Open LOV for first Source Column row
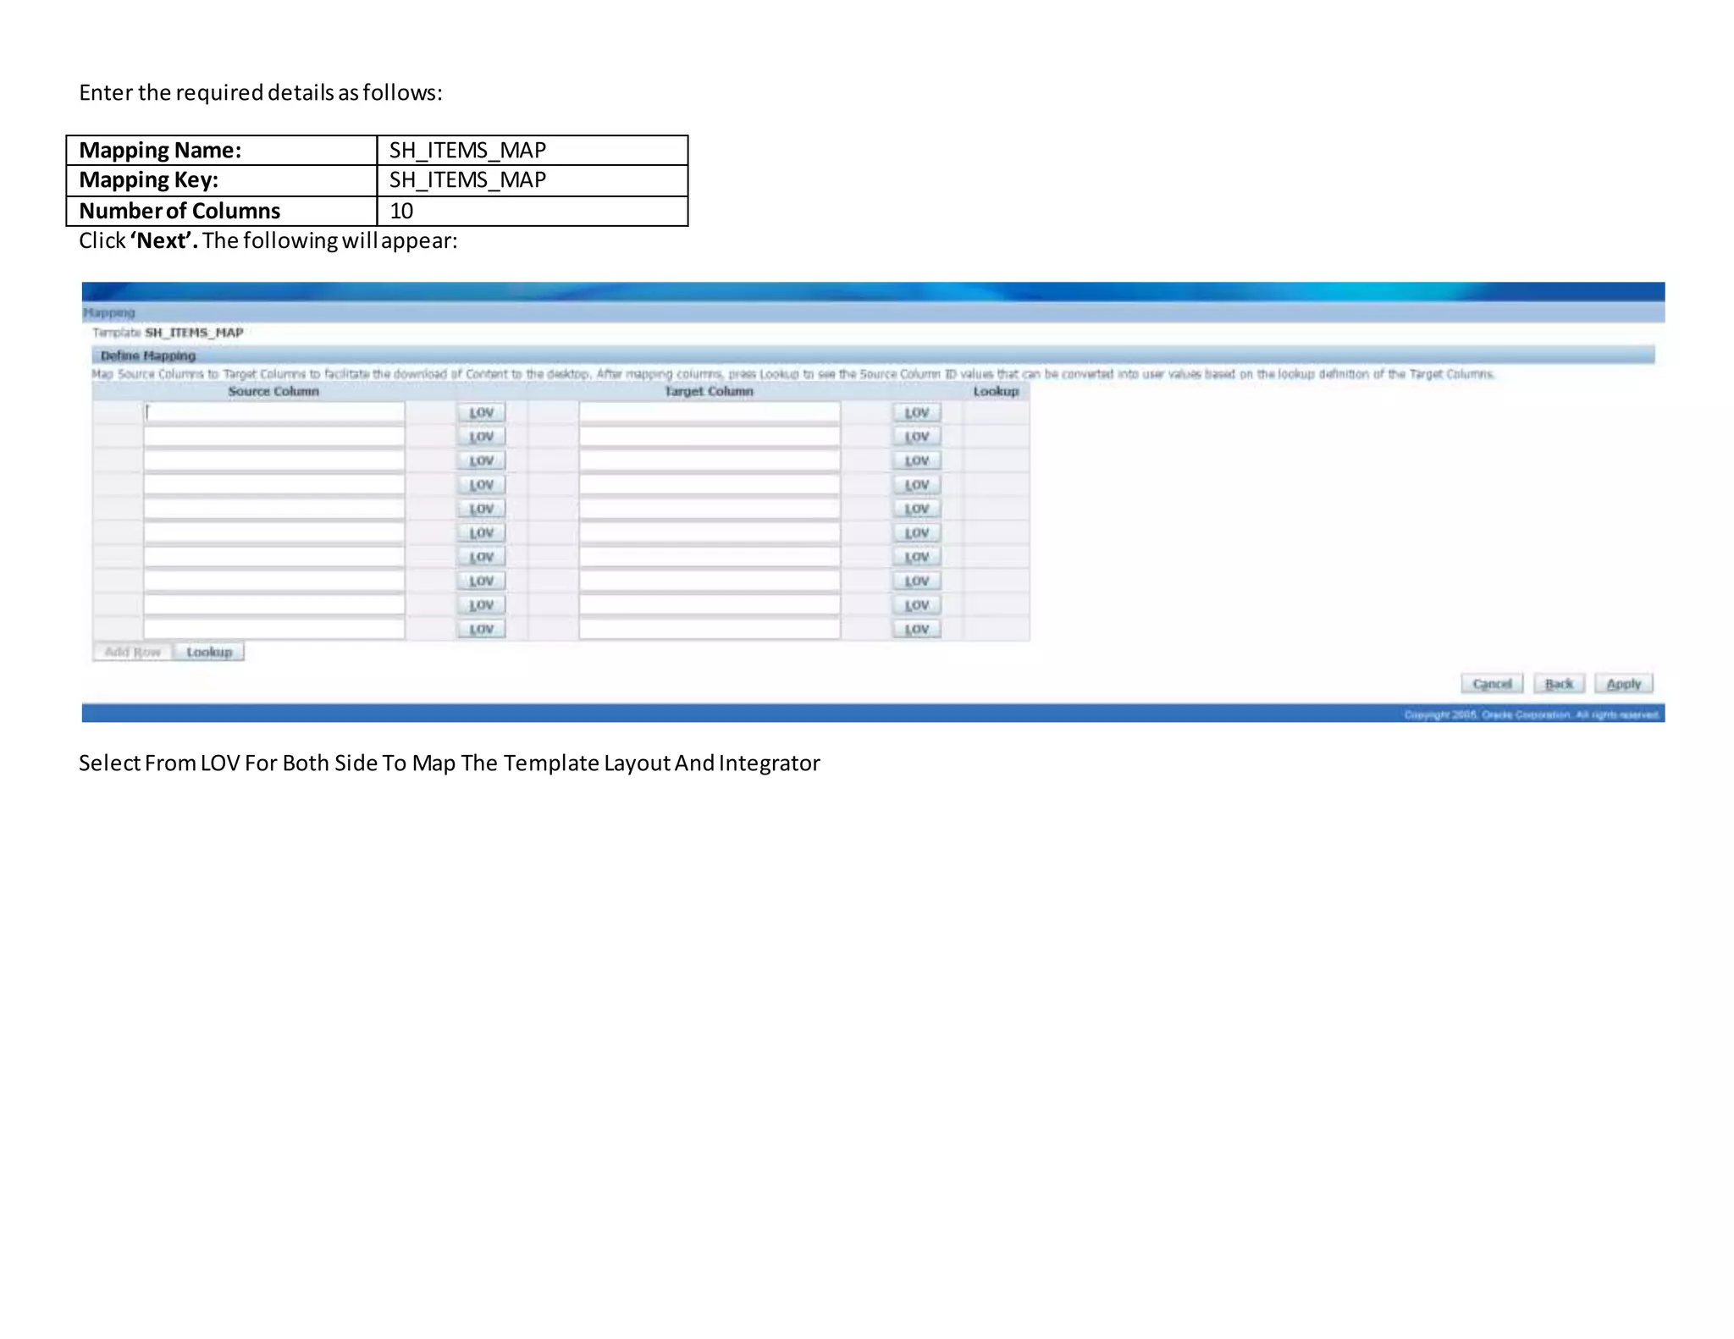 (481, 412)
